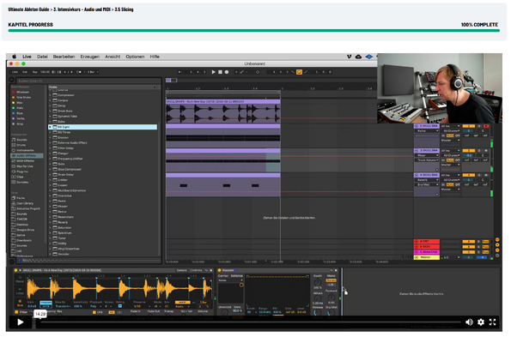The image size is (511, 343).
Task: Click the cloud icon in macOS menu bar
Action: click(358, 57)
